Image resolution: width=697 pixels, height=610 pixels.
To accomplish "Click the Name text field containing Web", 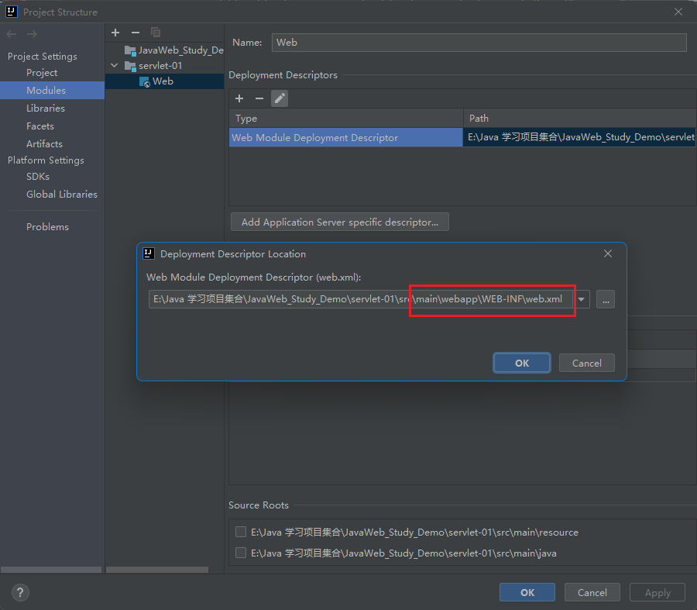I will coord(479,43).
